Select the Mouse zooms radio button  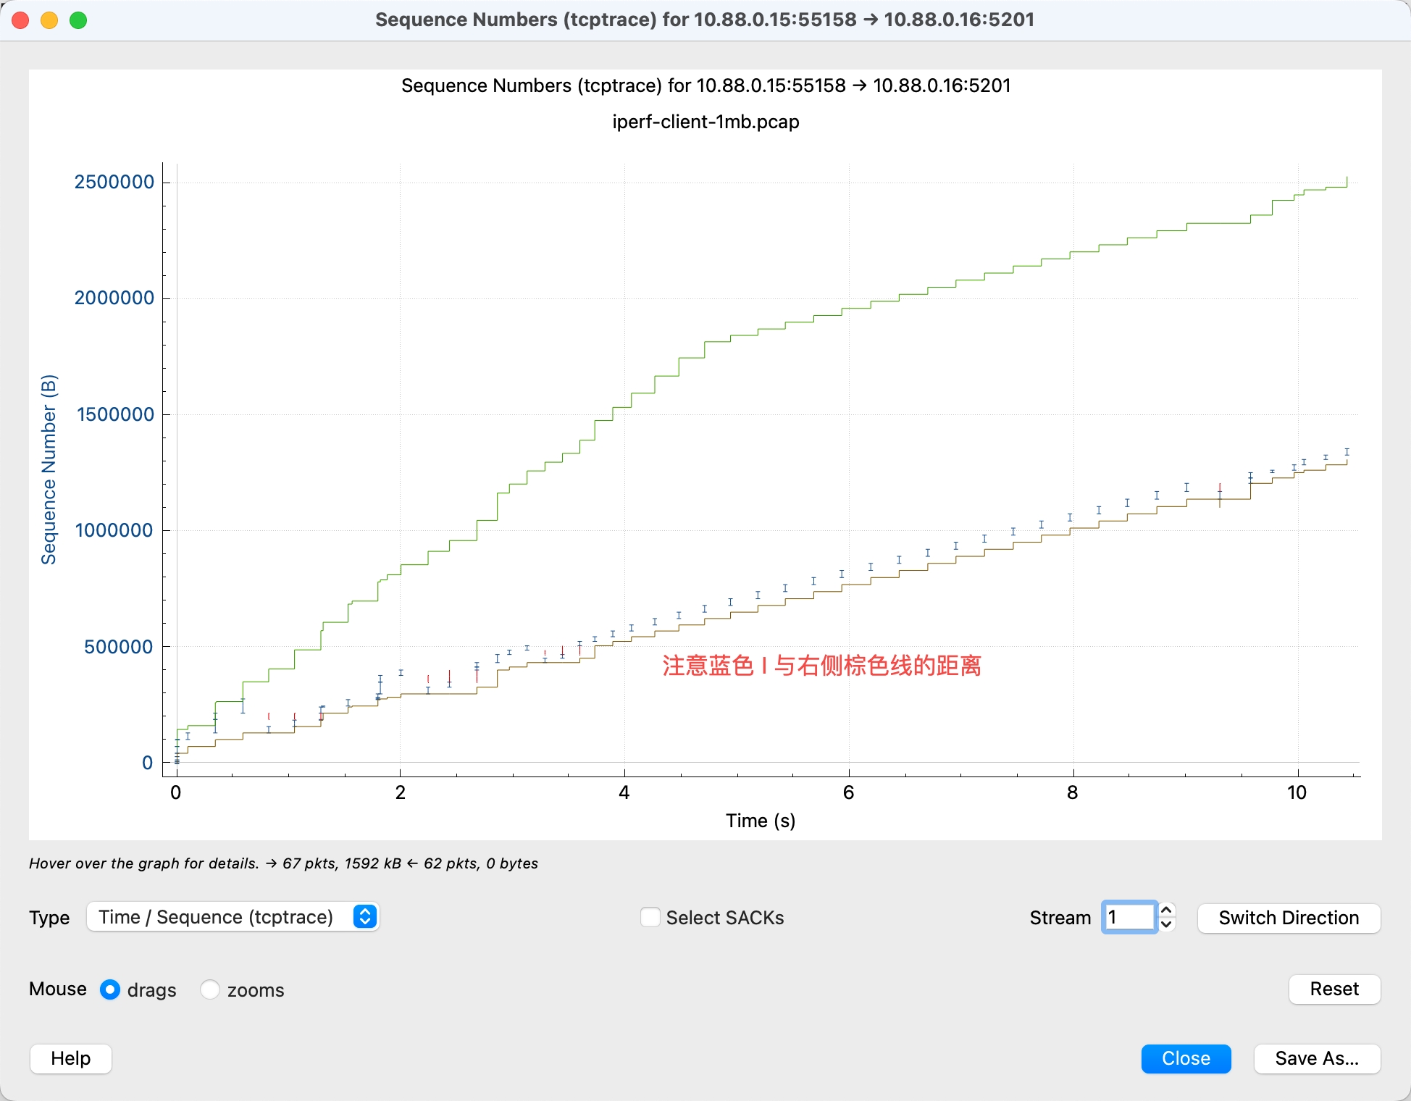(x=210, y=989)
